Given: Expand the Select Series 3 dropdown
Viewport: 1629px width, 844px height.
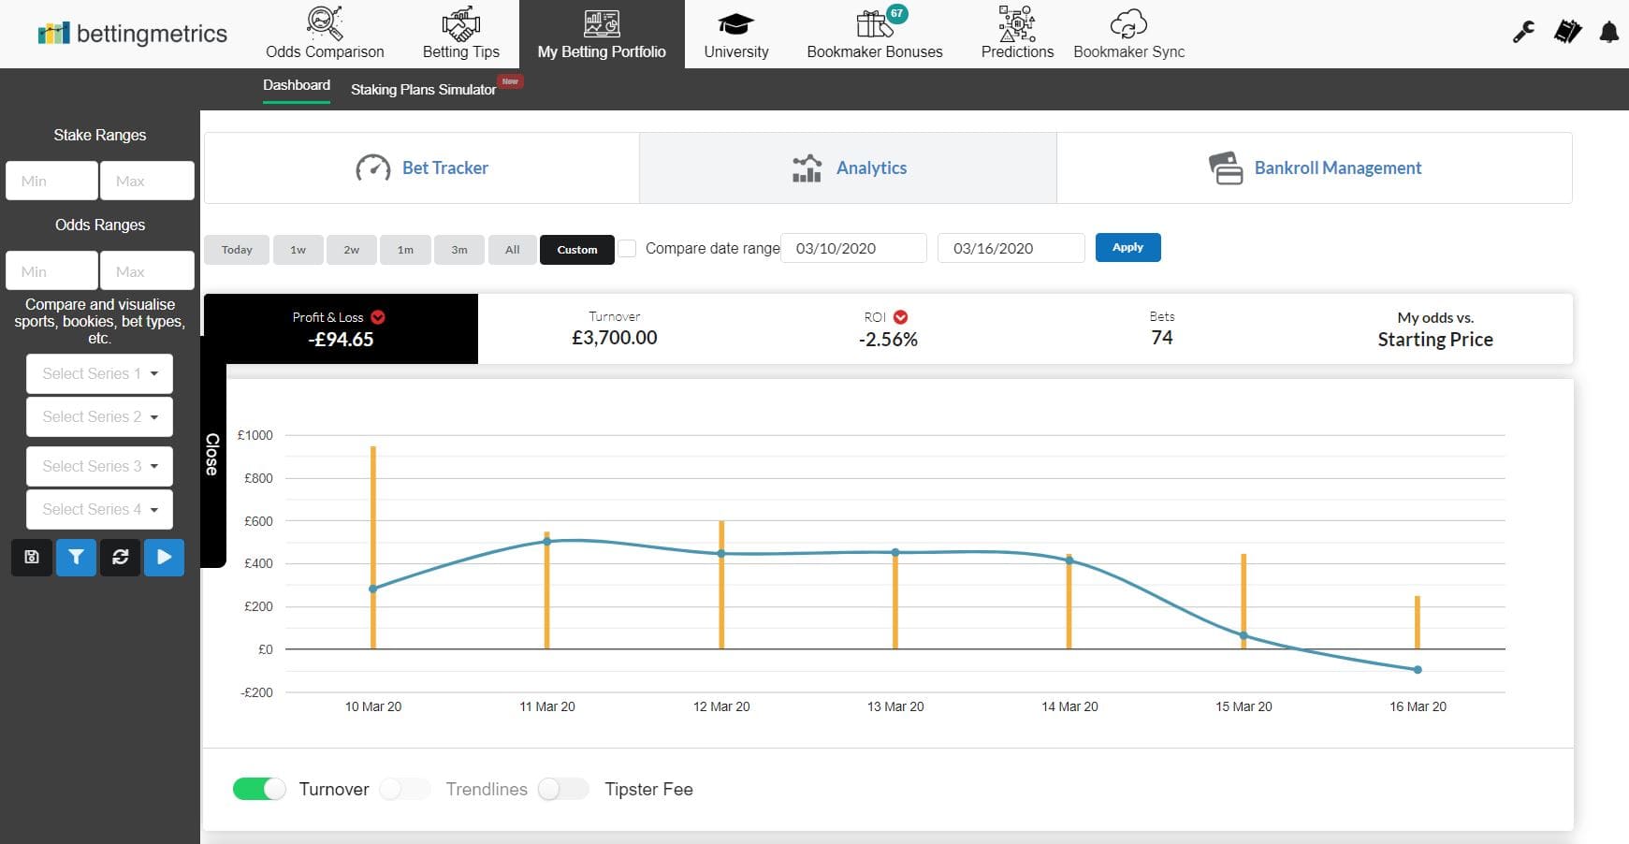Looking at the screenshot, I should click(x=100, y=466).
